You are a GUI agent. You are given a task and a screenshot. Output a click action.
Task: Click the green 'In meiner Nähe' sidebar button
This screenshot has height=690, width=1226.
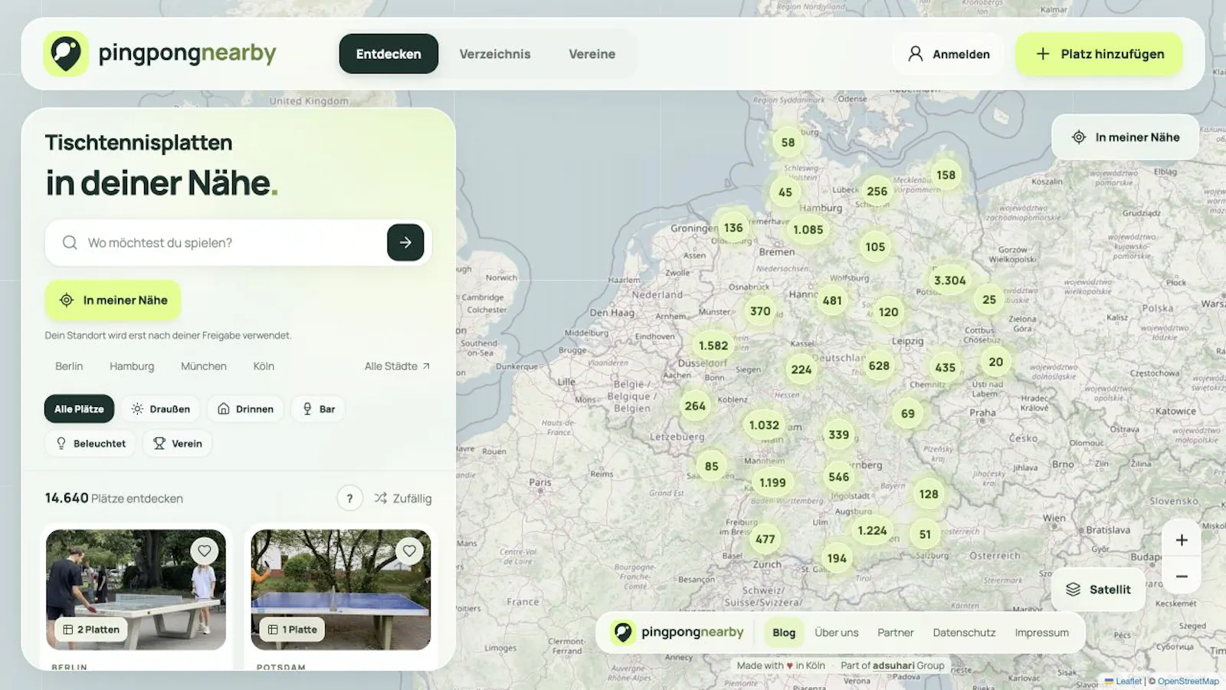(x=113, y=300)
